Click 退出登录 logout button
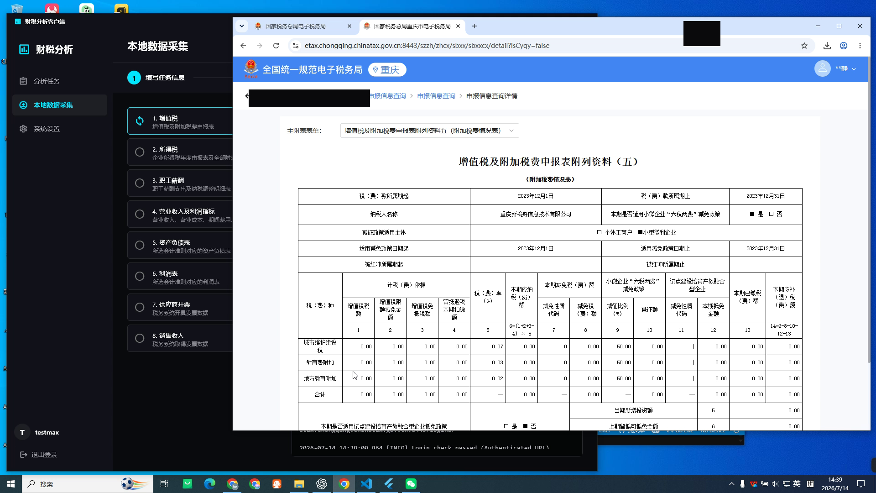Viewport: 876px width, 493px height. [x=39, y=455]
